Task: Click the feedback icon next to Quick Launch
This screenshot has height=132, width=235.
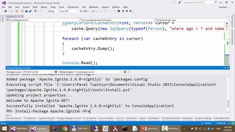Action: tap(180, 3)
